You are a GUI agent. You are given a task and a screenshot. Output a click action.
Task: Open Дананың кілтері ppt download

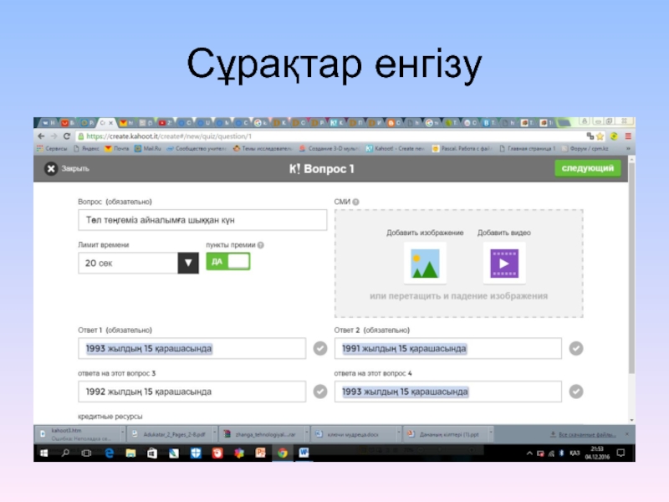[x=446, y=434]
